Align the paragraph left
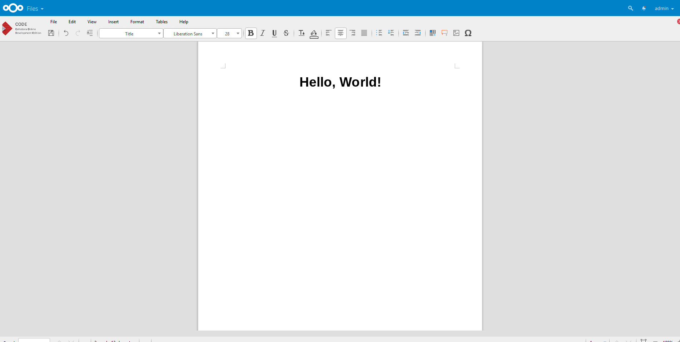The image size is (680, 342). point(328,33)
